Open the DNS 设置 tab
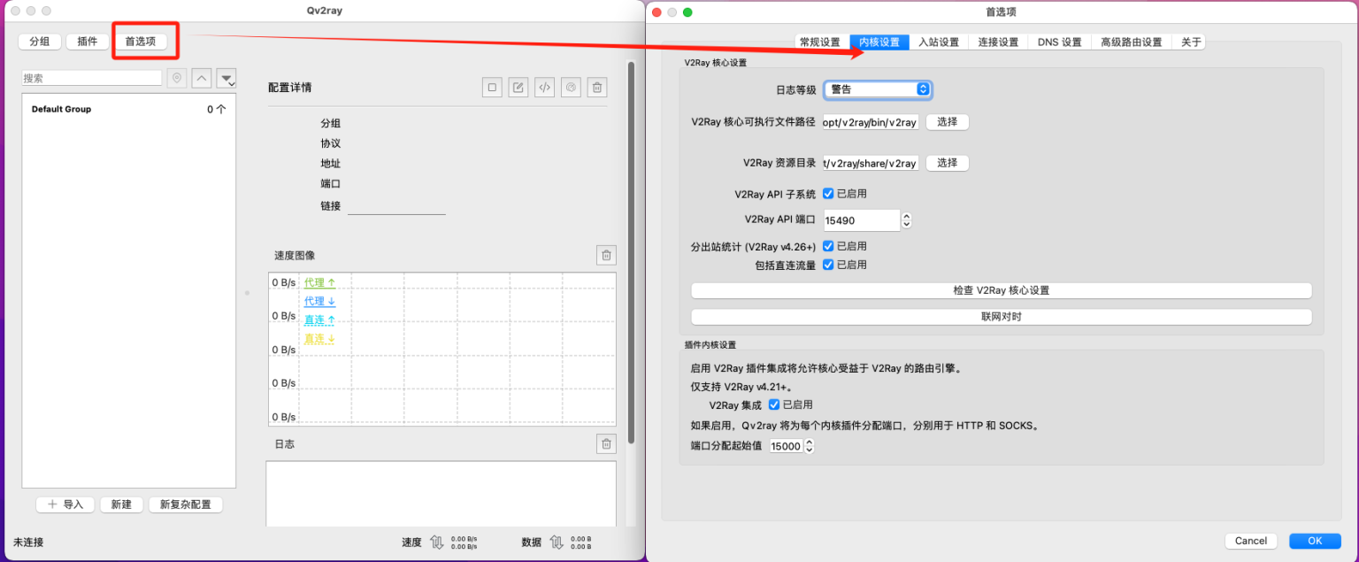Image resolution: width=1359 pixels, height=562 pixels. click(1059, 42)
